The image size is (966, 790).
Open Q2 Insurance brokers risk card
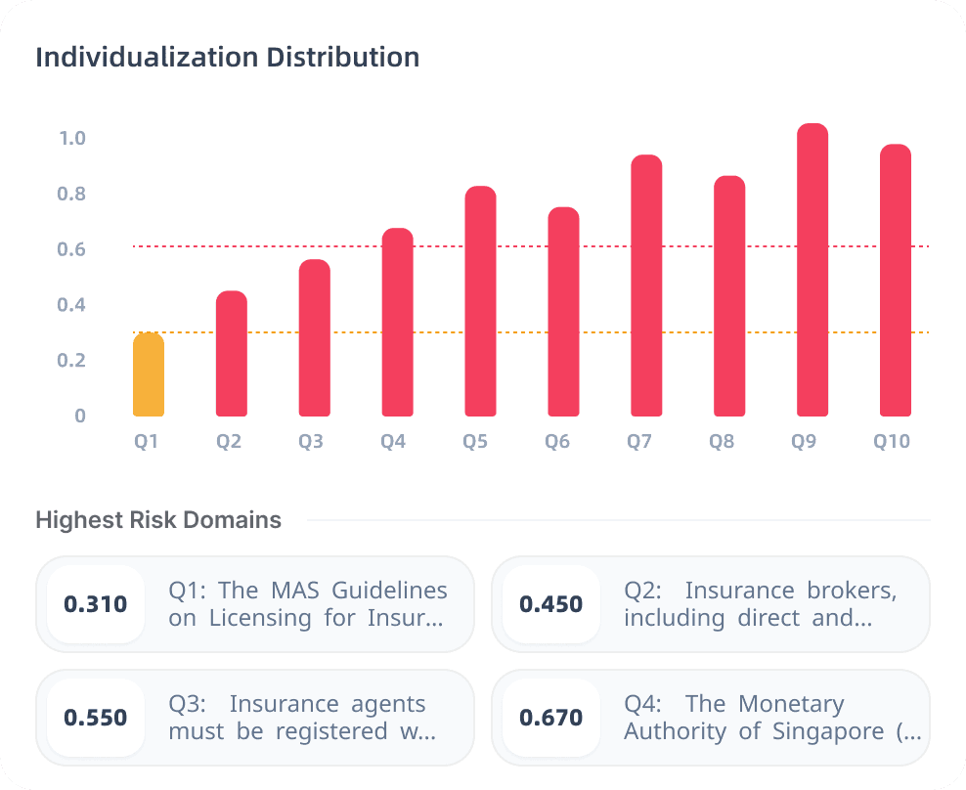pos(761,604)
